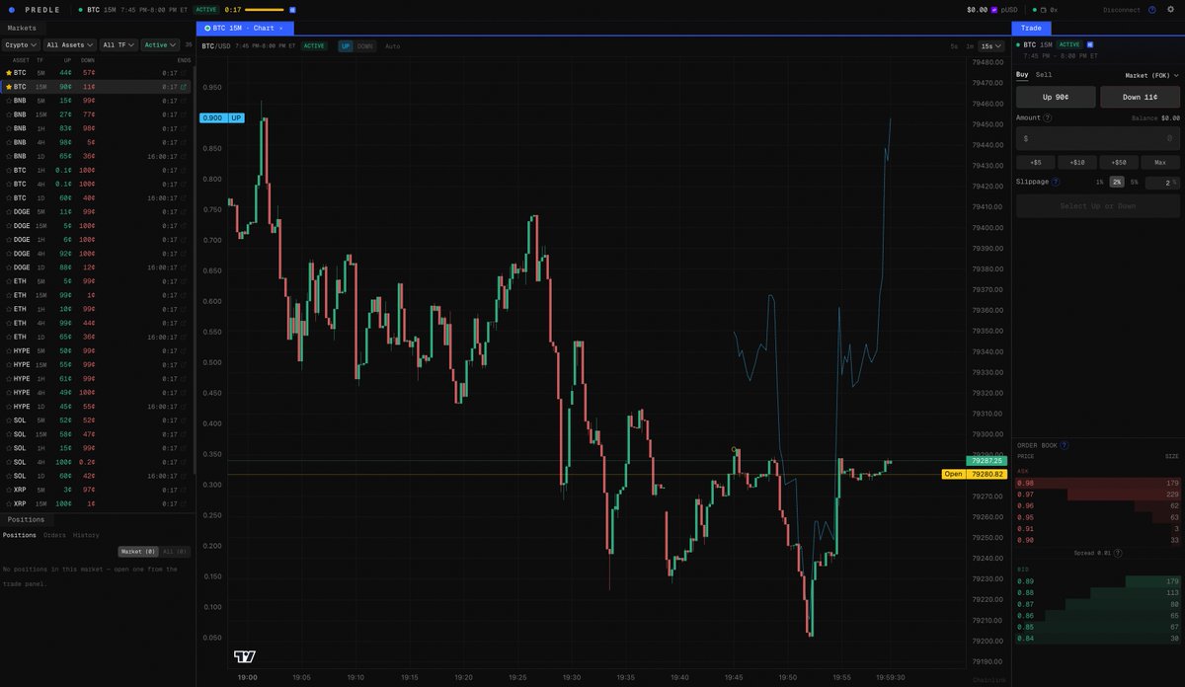Click the custom slippage percent field
This screenshot has height=687, width=1185.
[x=1162, y=182]
